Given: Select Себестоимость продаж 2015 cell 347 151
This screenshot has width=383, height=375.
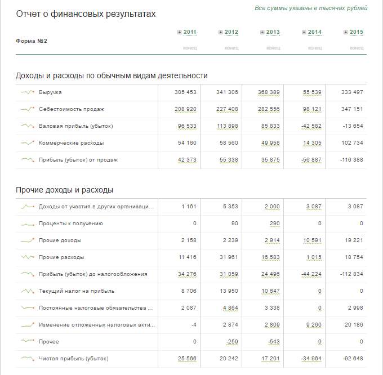Looking at the screenshot, I should coord(352,109).
